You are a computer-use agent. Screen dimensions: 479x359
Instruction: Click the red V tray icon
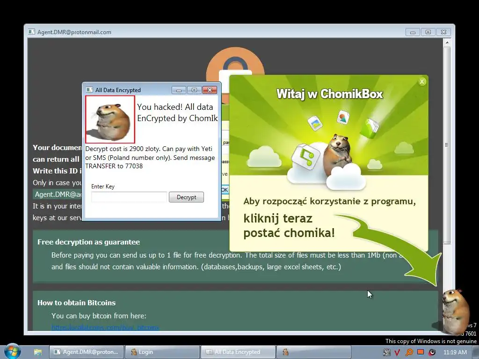point(397,352)
